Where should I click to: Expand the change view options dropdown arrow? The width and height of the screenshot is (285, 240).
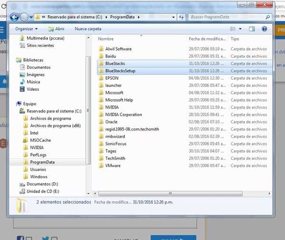pos(240,29)
